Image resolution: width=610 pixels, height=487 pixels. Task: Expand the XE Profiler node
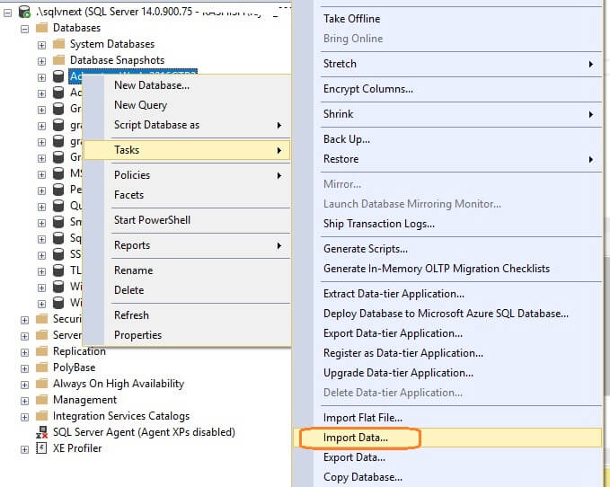24,448
